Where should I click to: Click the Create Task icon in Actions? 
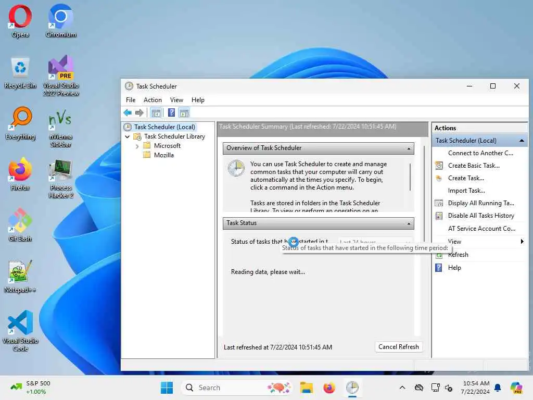[x=439, y=178]
